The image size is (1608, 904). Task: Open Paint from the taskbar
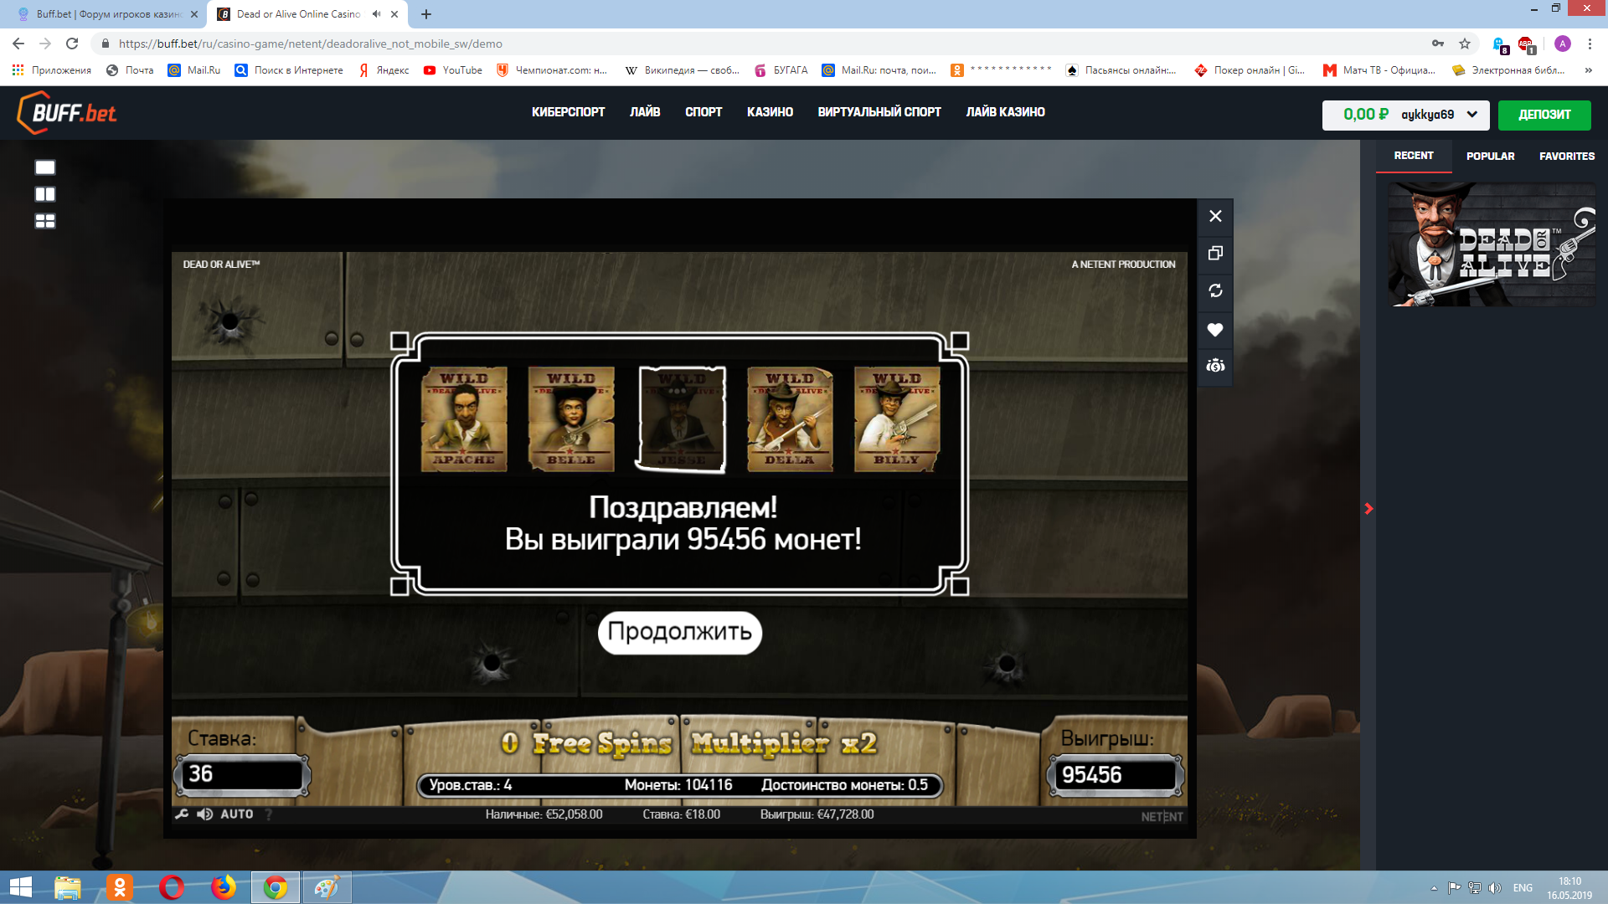[327, 887]
